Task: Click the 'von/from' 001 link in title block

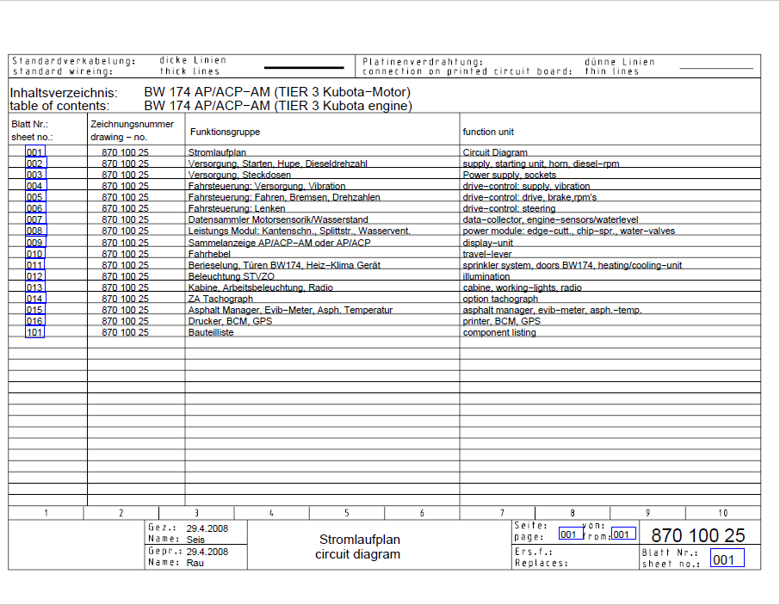Action: (623, 534)
